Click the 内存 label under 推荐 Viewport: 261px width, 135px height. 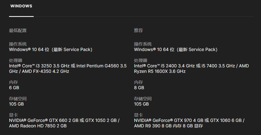[139, 82]
